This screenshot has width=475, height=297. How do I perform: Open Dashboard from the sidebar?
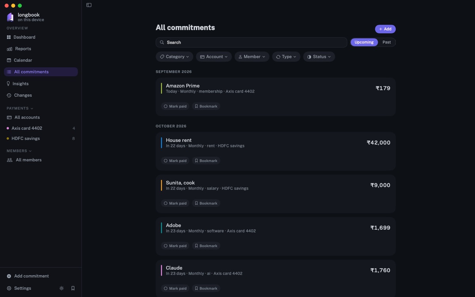tap(41, 37)
